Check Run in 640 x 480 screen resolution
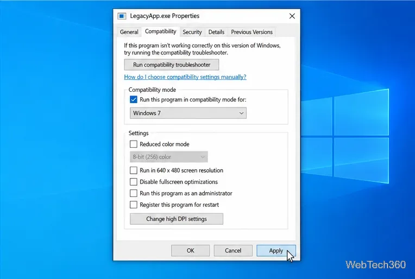The image size is (415, 279). [x=134, y=170]
